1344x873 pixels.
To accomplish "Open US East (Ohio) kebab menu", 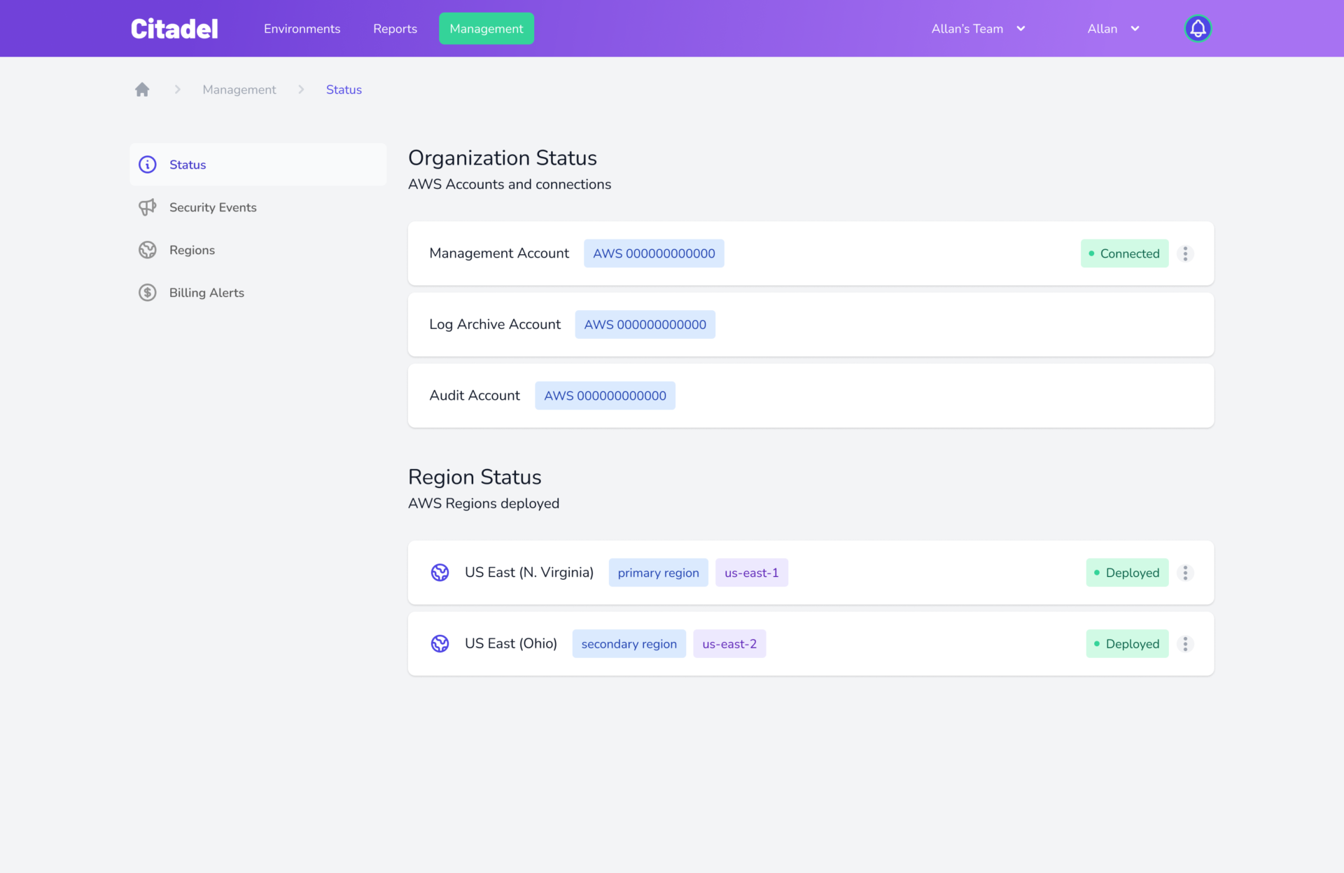I will coord(1185,643).
